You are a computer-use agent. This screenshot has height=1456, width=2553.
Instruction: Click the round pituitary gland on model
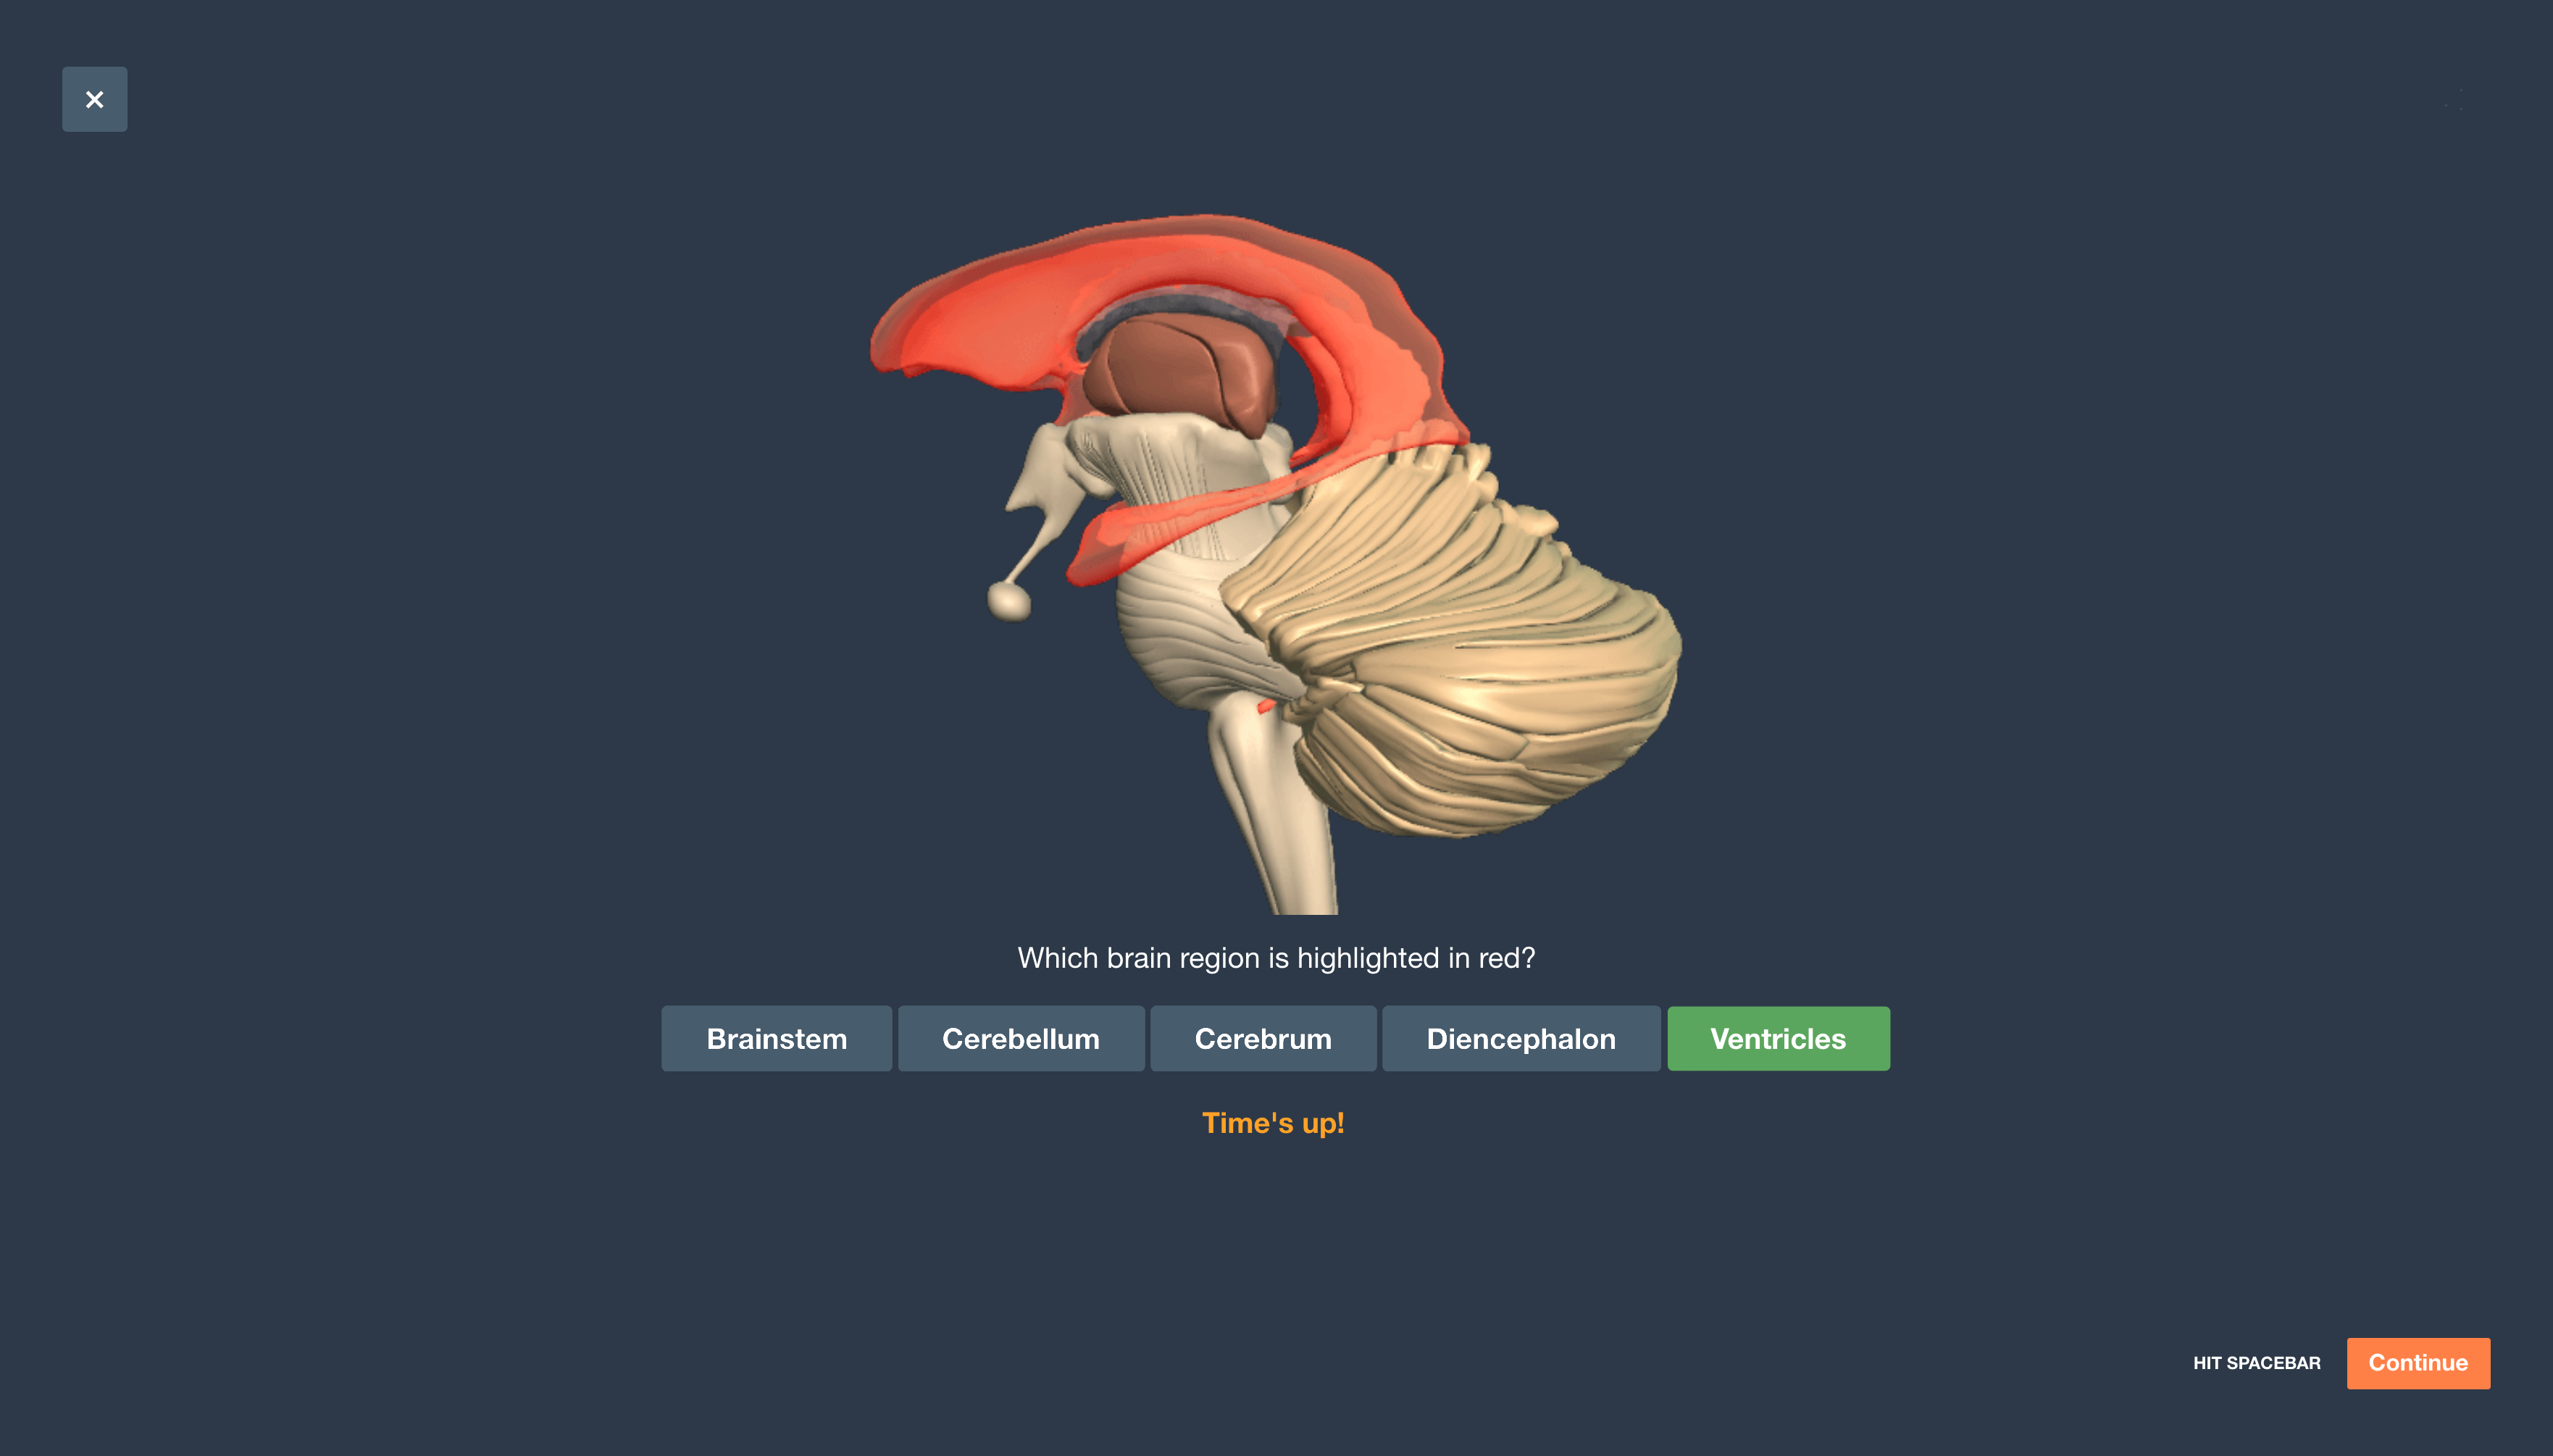pos(1008,602)
